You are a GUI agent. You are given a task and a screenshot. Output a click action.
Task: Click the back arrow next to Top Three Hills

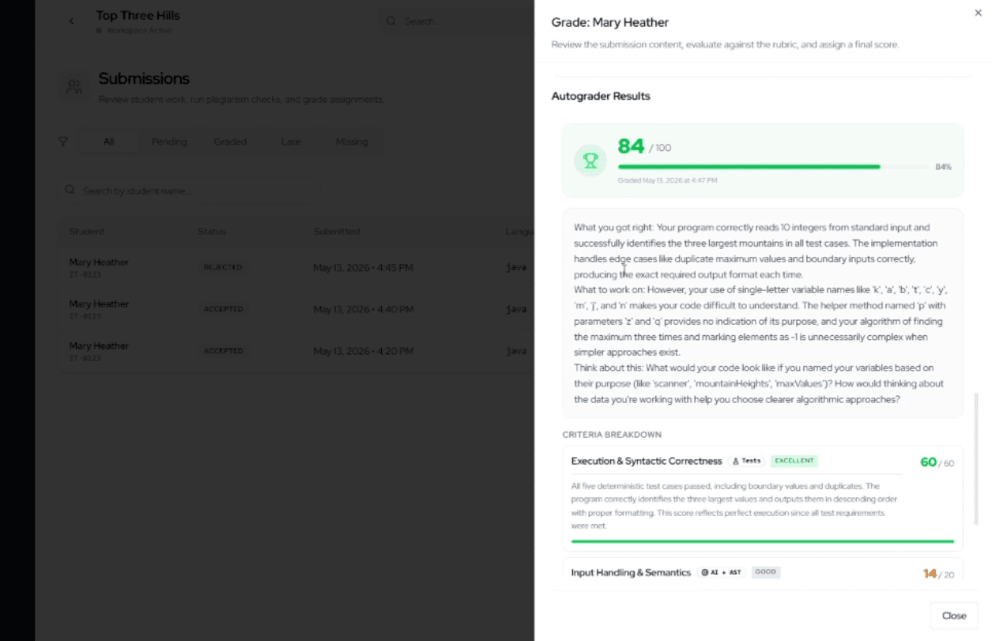(x=72, y=21)
